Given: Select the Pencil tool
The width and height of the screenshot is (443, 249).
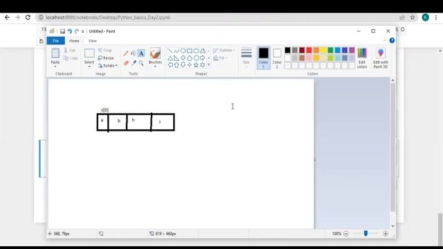Looking at the screenshot, I should click(126, 53).
